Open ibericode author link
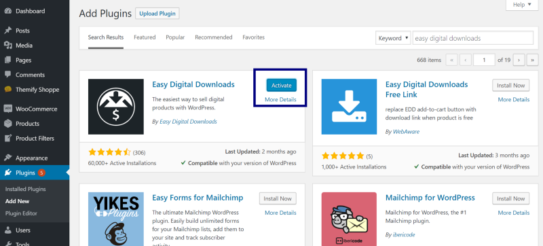The height and width of the screenshot is (246, 543). tap(404, 234)
